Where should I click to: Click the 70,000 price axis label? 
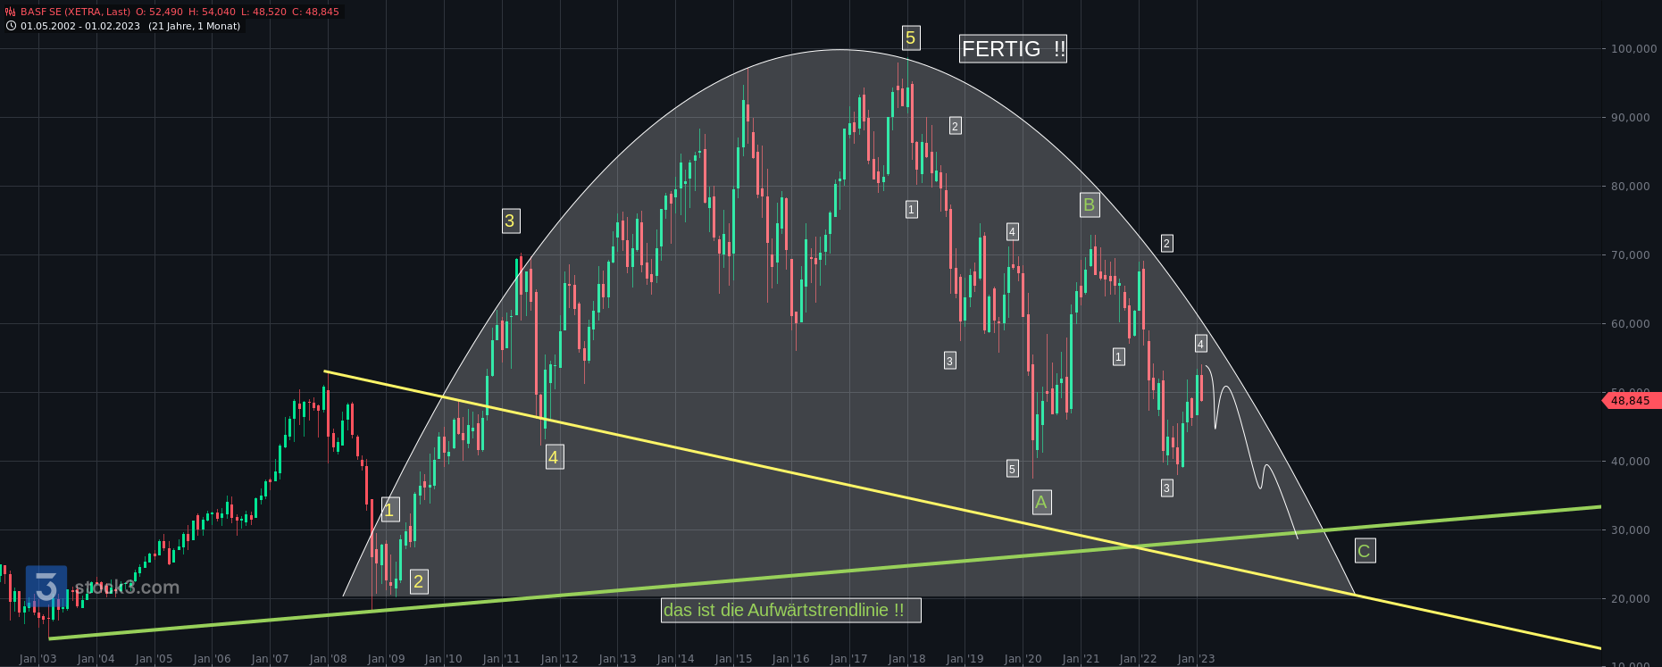(x=1631, y=255)
